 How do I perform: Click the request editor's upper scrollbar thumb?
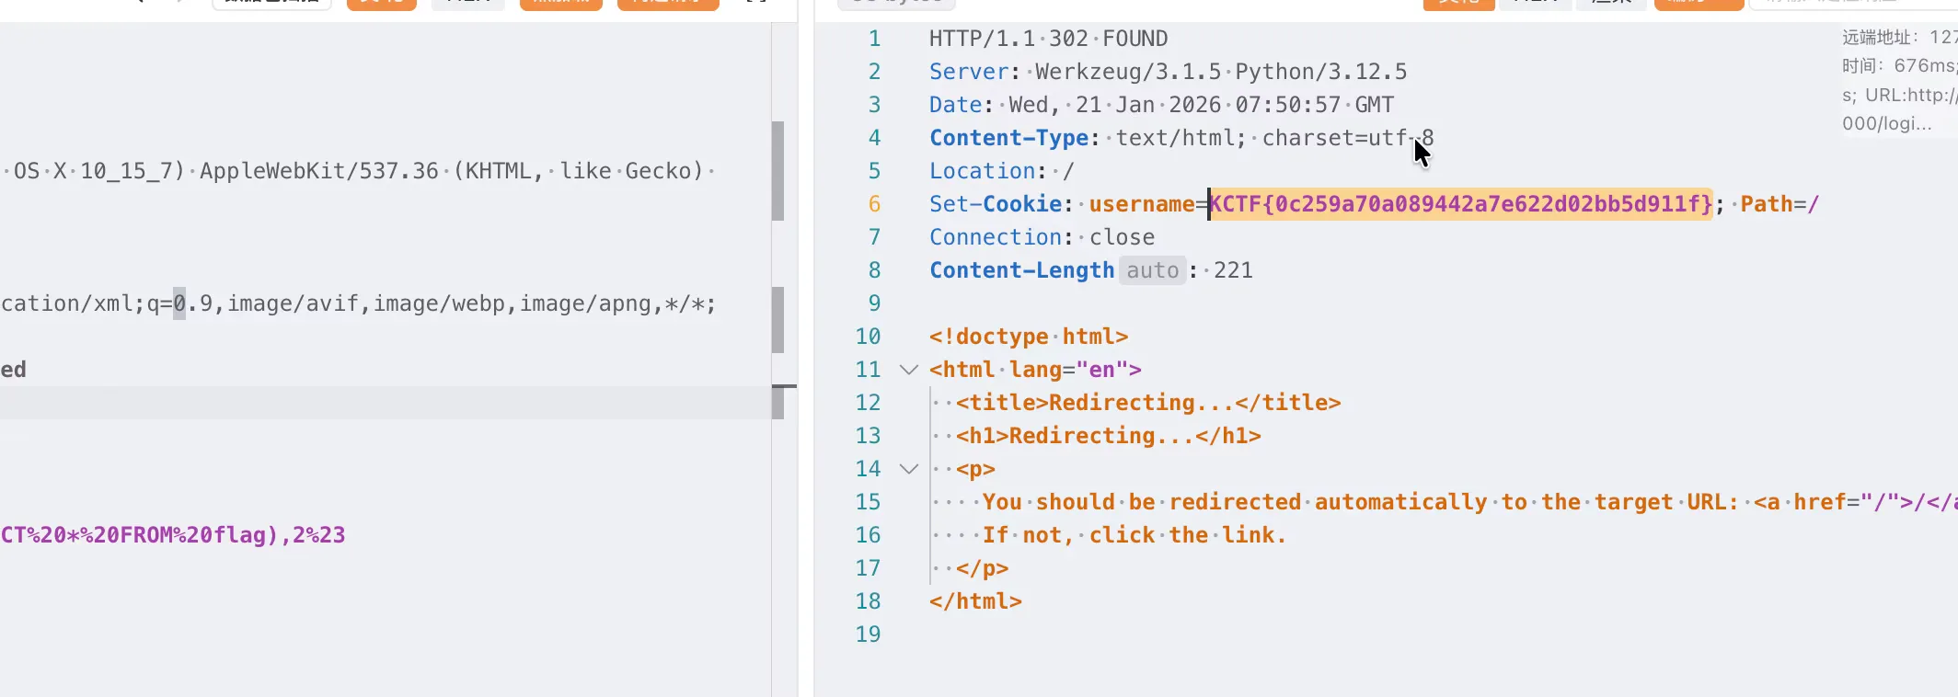click(777, 171)
